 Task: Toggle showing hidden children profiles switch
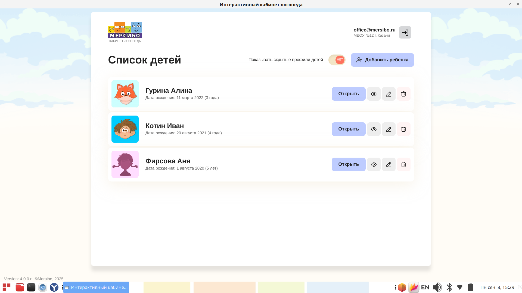pos(337,60)
